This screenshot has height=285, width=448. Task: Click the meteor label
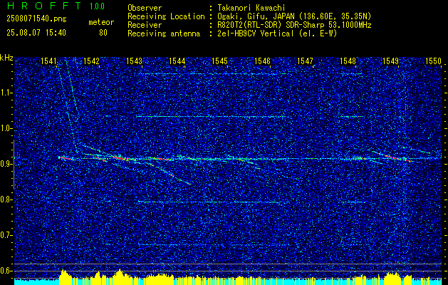[x=101, y=22]
